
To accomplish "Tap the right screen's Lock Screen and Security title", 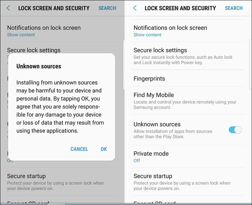I will click(180, 8).
